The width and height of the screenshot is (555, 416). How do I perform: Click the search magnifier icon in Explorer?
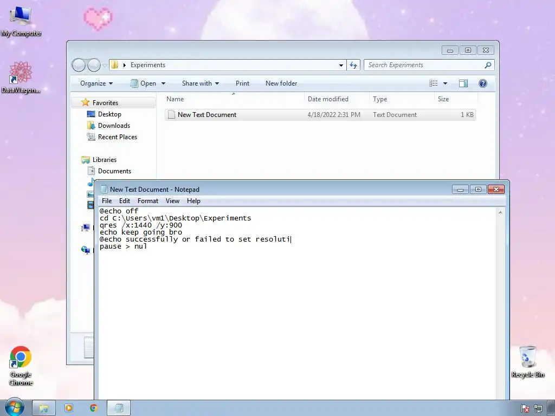coord(488,65)
